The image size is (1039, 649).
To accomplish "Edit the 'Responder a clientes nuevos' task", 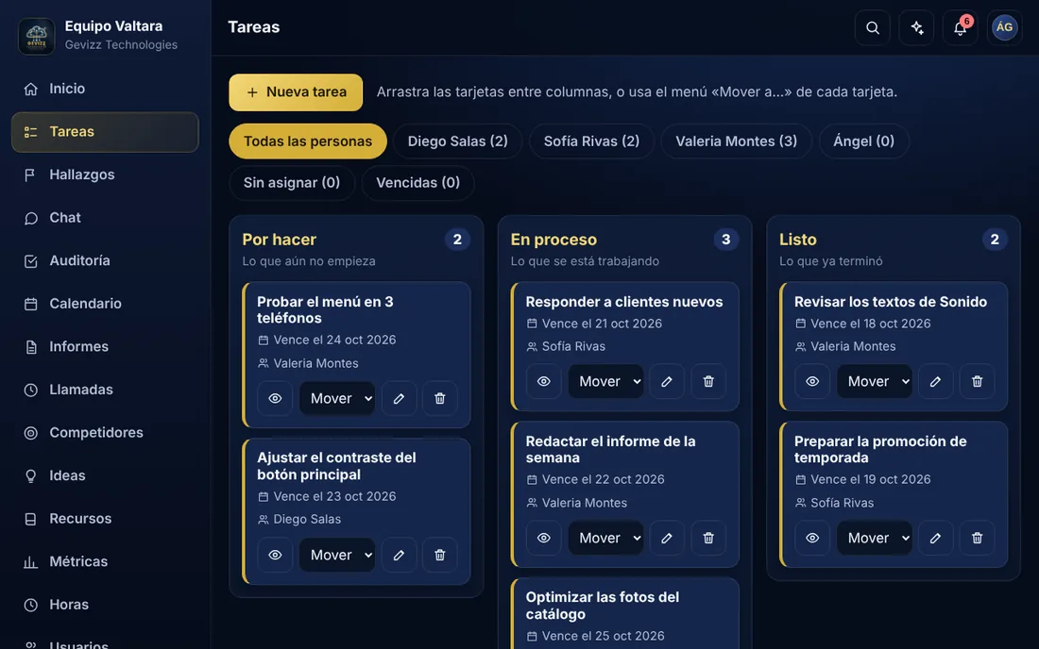I will coord(667,382).
